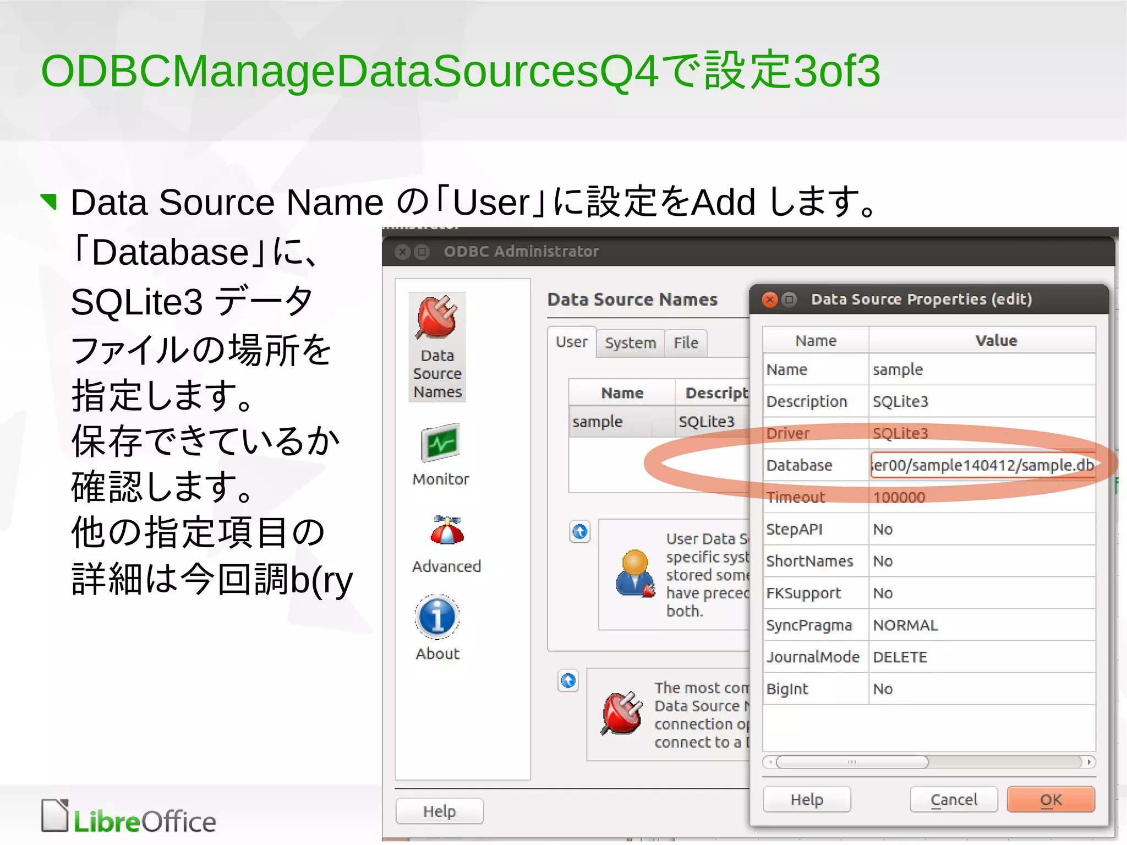Select the BigInt value 'No' cell
Image resolution: width=1127 pixels, height=845 pixels.
point(982,689)
